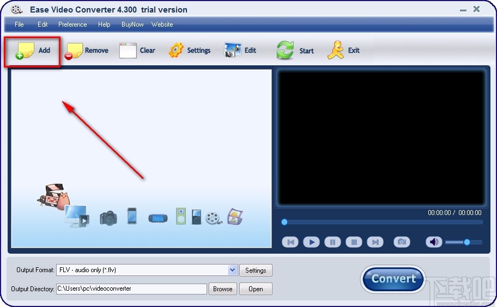Click the purple filmstrip picture icon

pos(235,217)
